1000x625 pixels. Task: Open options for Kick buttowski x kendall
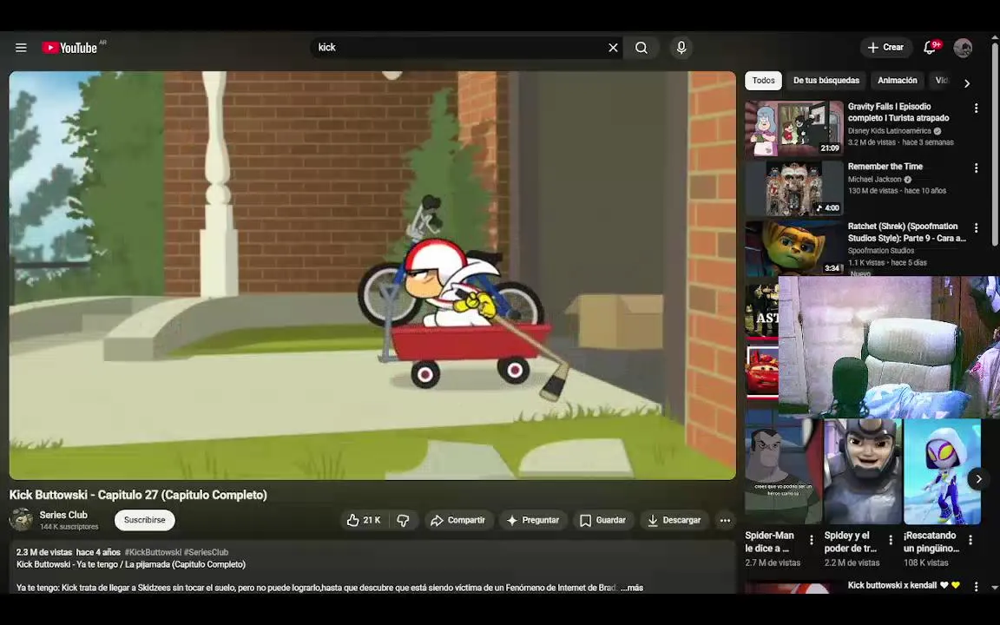coord(976,586)
